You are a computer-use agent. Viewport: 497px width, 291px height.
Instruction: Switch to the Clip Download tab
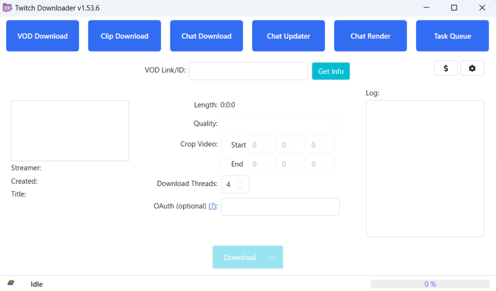(x=124, y=36)
